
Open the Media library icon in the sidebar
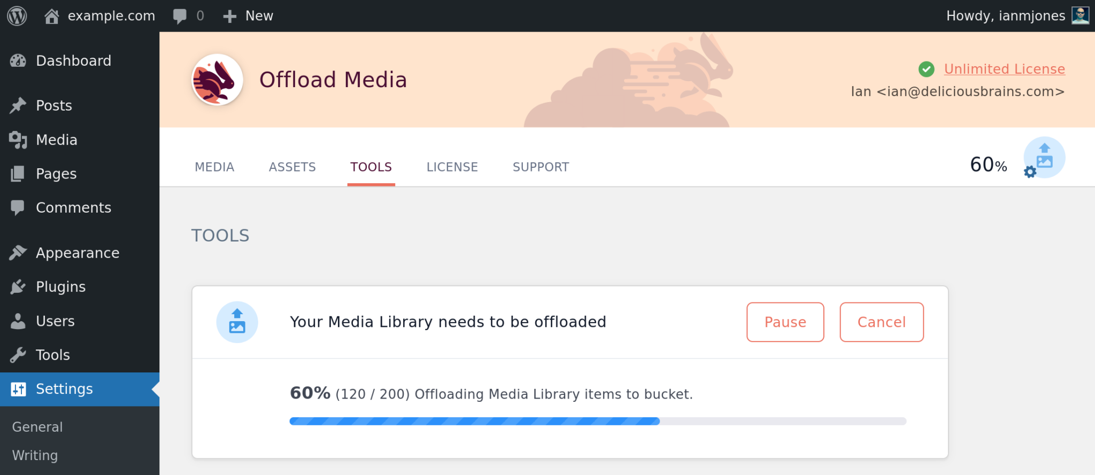(18, 139)
